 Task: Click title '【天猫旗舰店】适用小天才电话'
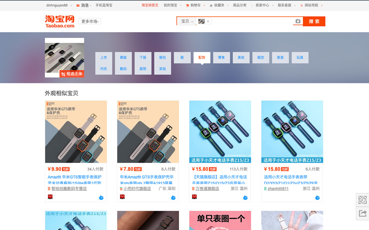[x=219, y=177]
